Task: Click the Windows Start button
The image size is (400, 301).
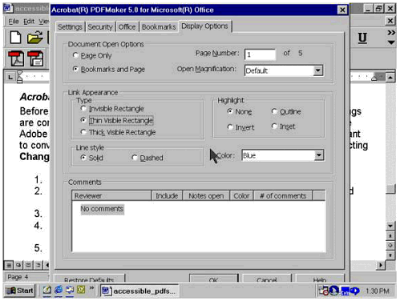Action: click(20, 291)
